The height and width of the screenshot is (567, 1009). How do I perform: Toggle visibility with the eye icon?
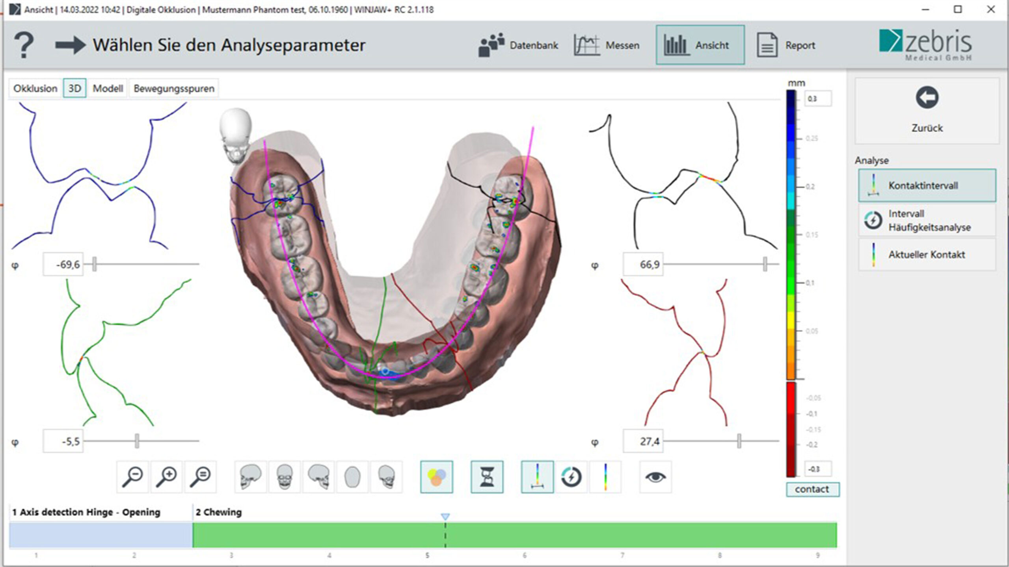[655, 477]
